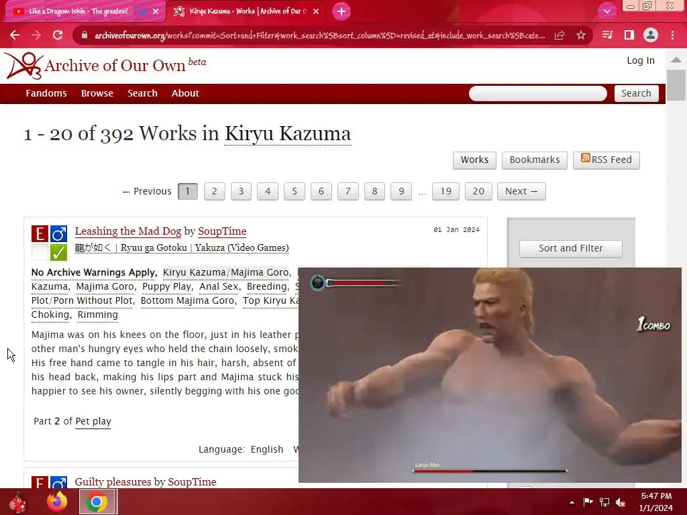Open the Bottom Majima Goro tag
This screenshot has height=515, width=687.
[188, 300]
